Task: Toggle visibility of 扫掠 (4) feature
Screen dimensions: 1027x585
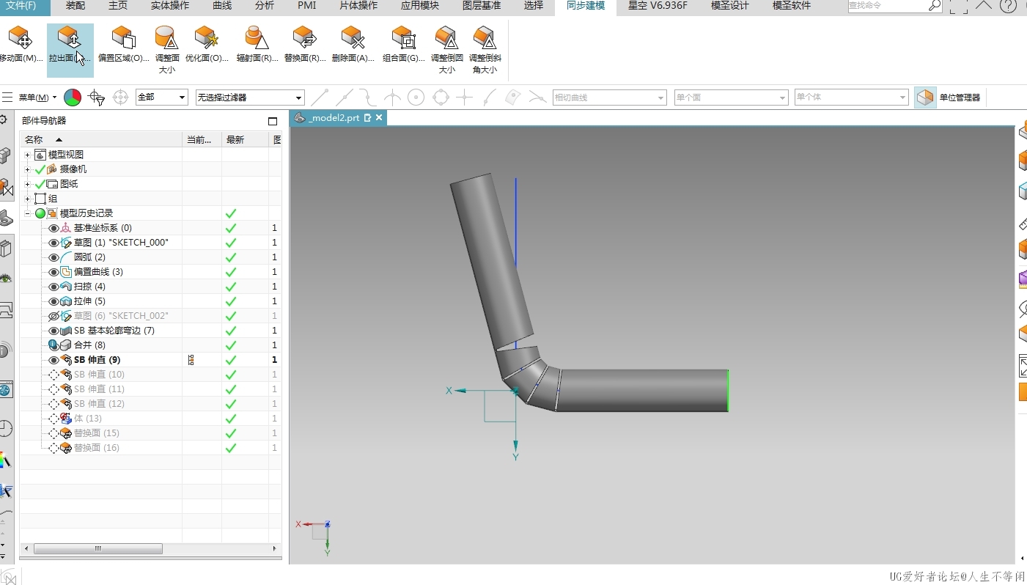Action: click(x=54, y=287)
